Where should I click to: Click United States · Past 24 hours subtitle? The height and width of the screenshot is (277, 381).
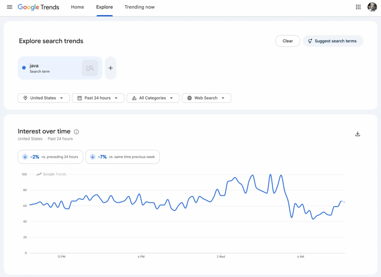[x=45, y=139]
